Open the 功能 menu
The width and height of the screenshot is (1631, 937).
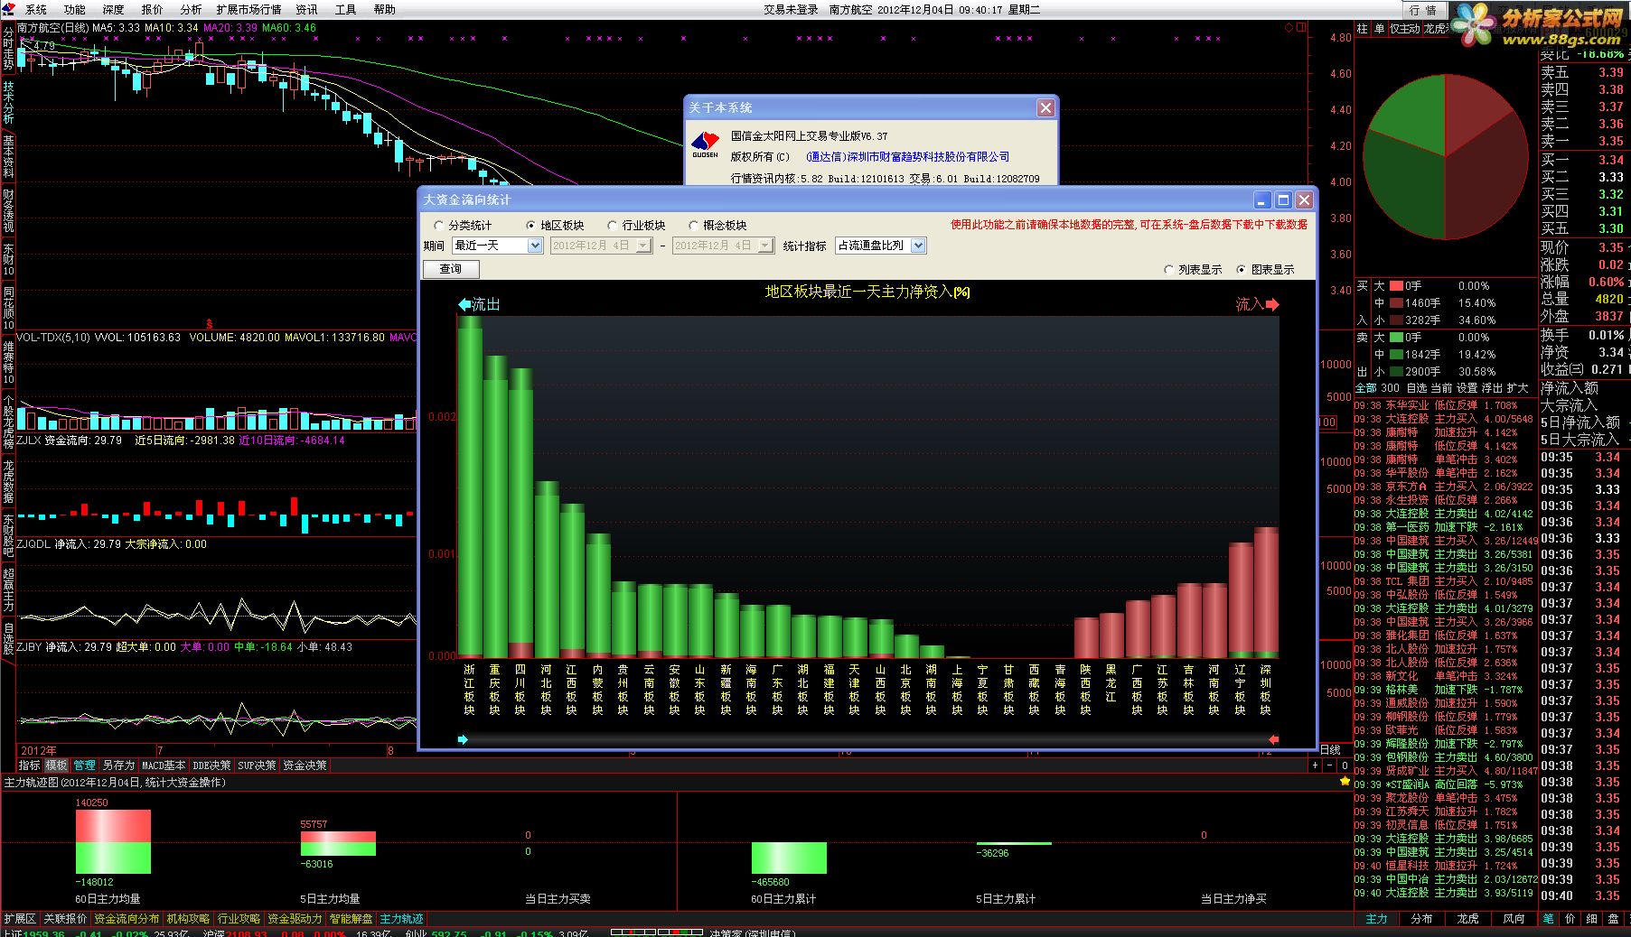coord(75,9)
